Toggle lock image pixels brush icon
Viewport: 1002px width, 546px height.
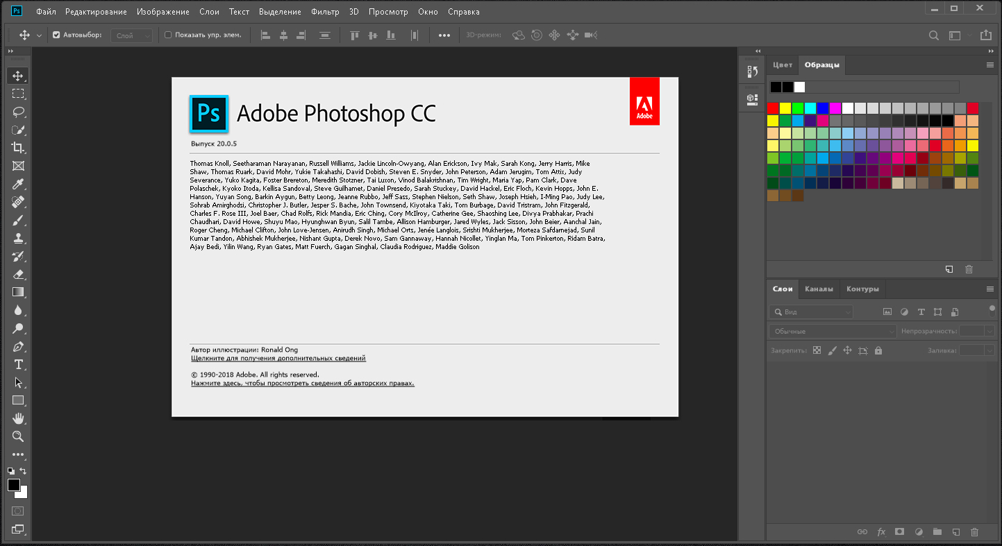pos(832,350)
